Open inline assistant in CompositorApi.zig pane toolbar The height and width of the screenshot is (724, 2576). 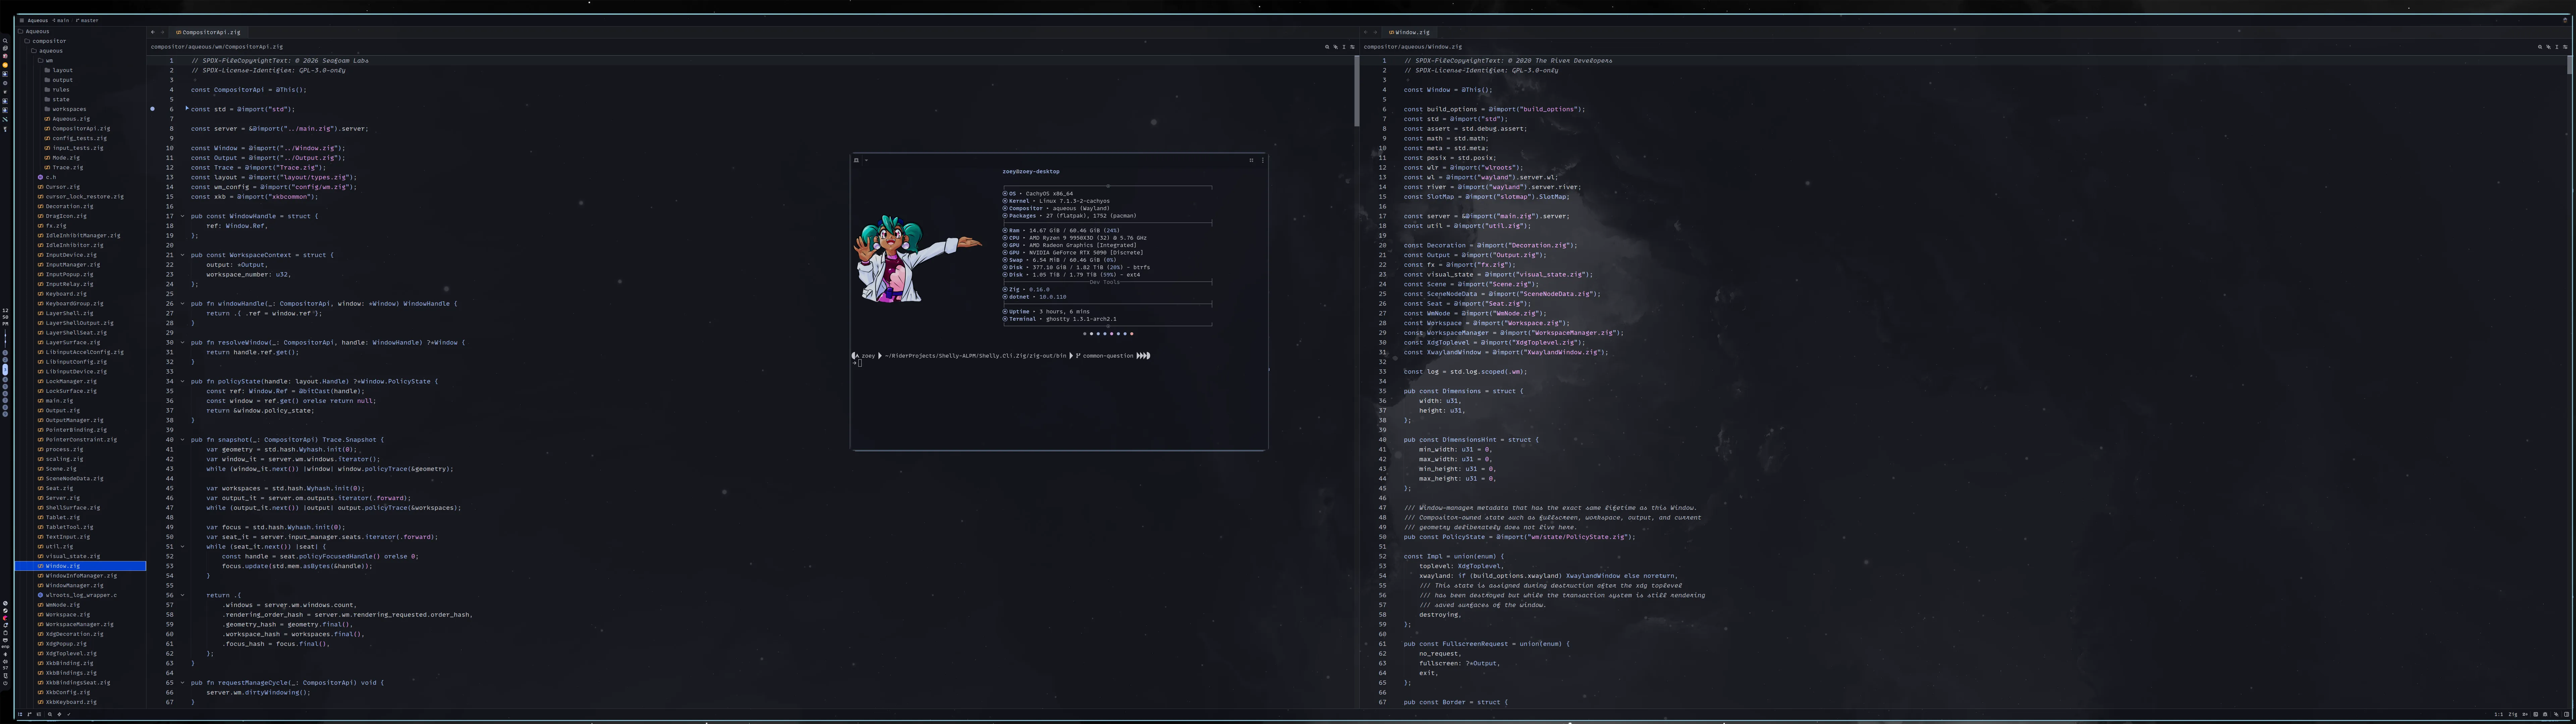[1336, 47]
